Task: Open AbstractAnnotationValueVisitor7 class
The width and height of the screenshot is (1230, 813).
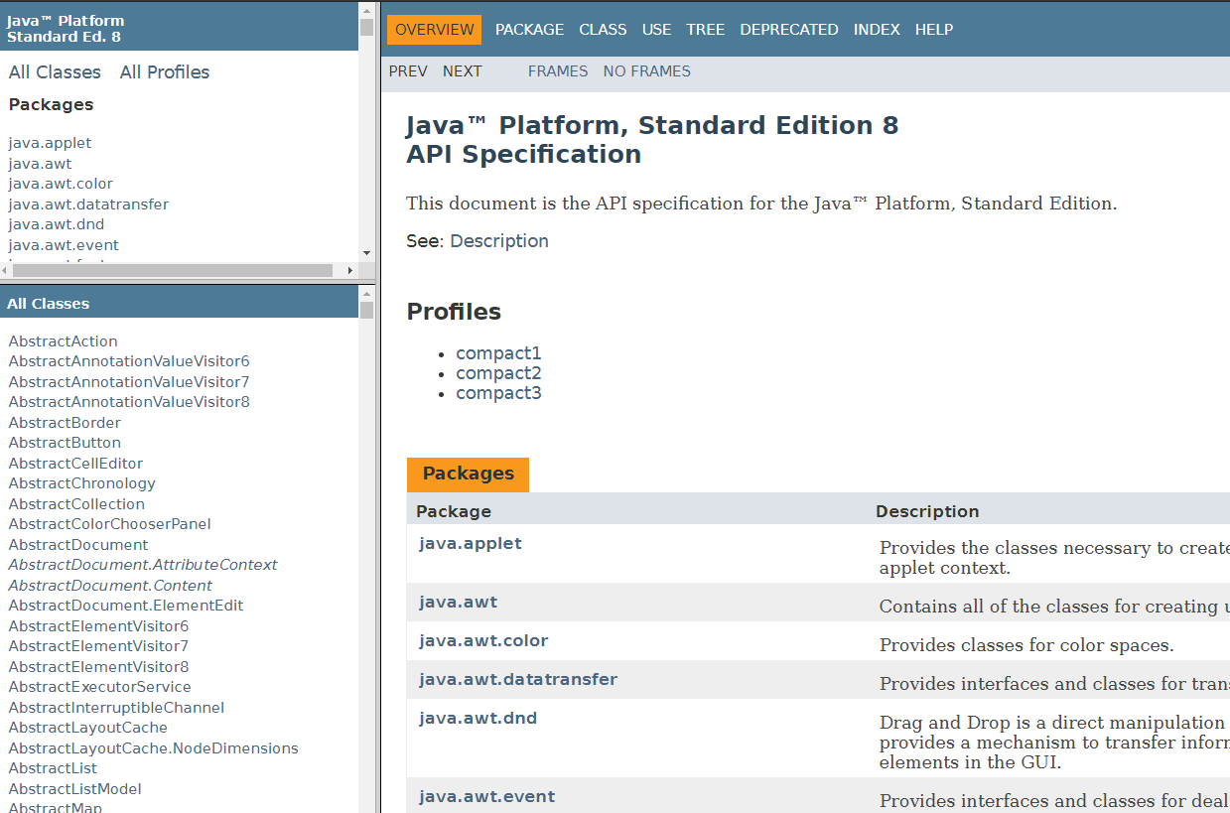Action: [129, 382]
